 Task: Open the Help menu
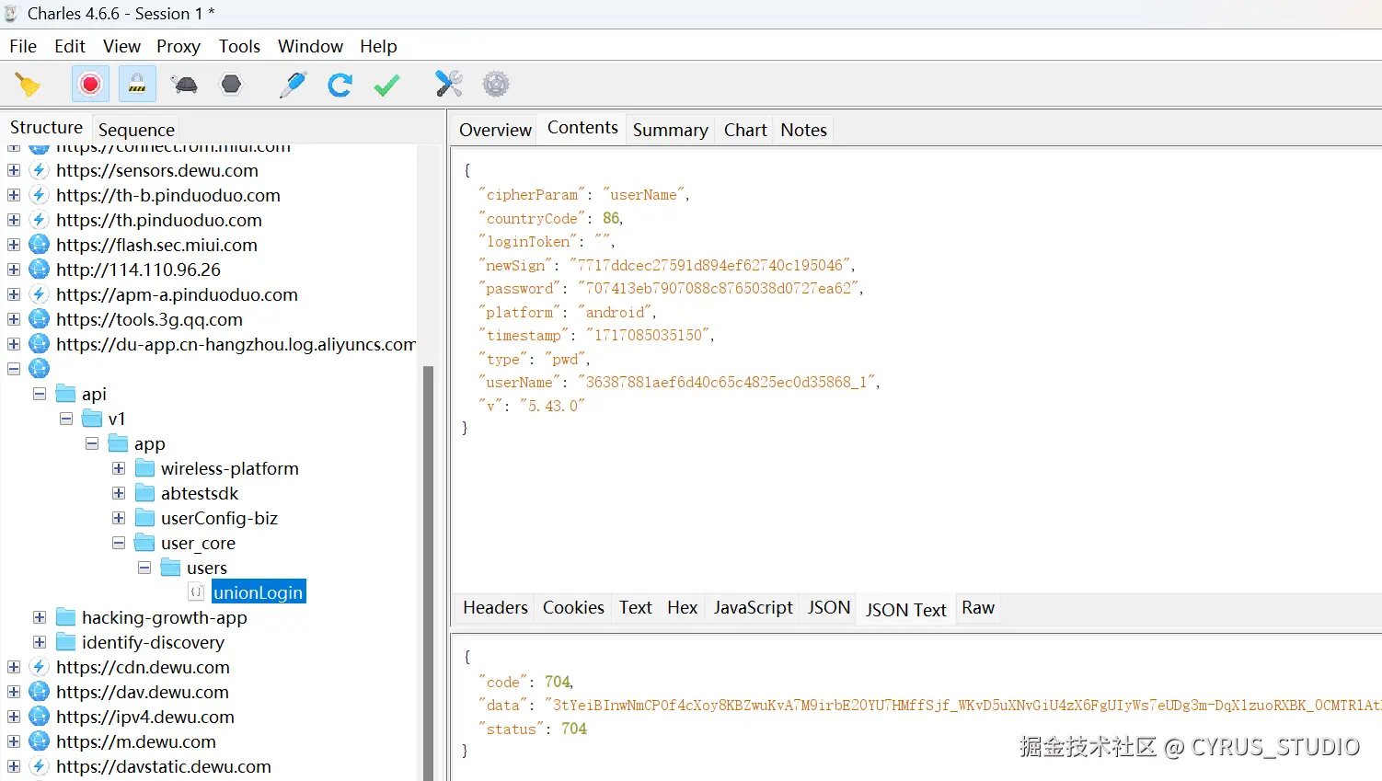(x=378, y=46)
